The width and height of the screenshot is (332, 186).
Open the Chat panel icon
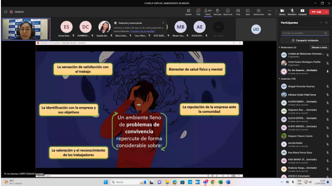(198, 12)
